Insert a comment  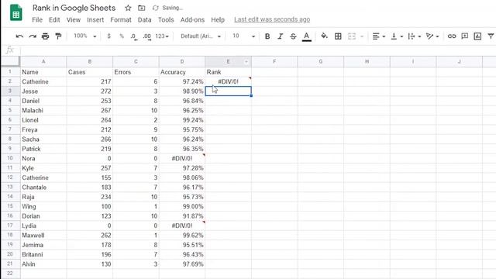[465, 36]
